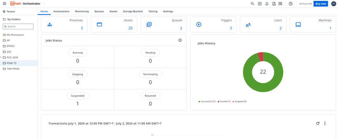Open the Triggers count 3 link

pos(231,28)
